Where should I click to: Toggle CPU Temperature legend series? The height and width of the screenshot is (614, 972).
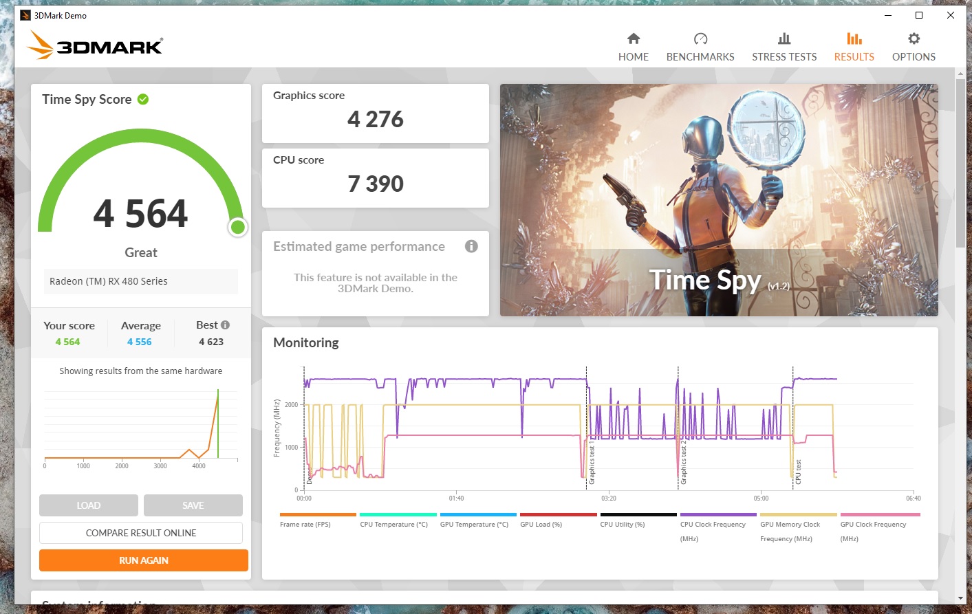pos(398,515)
